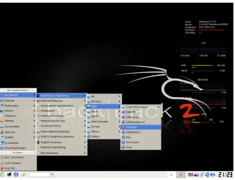Image resolution: width=235 pixels, height=180 pixels.
Task: Click the Host tool icon
Action: point(123,147)
